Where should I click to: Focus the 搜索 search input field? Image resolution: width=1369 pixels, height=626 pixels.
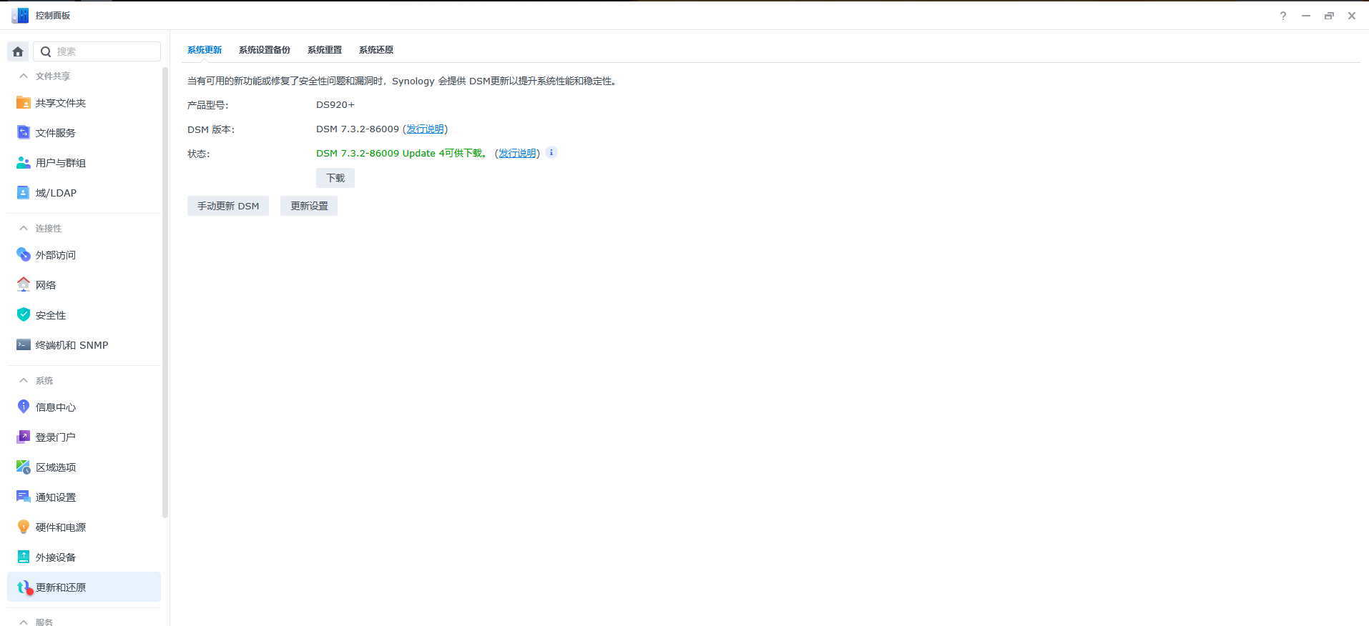pos(97,51)
